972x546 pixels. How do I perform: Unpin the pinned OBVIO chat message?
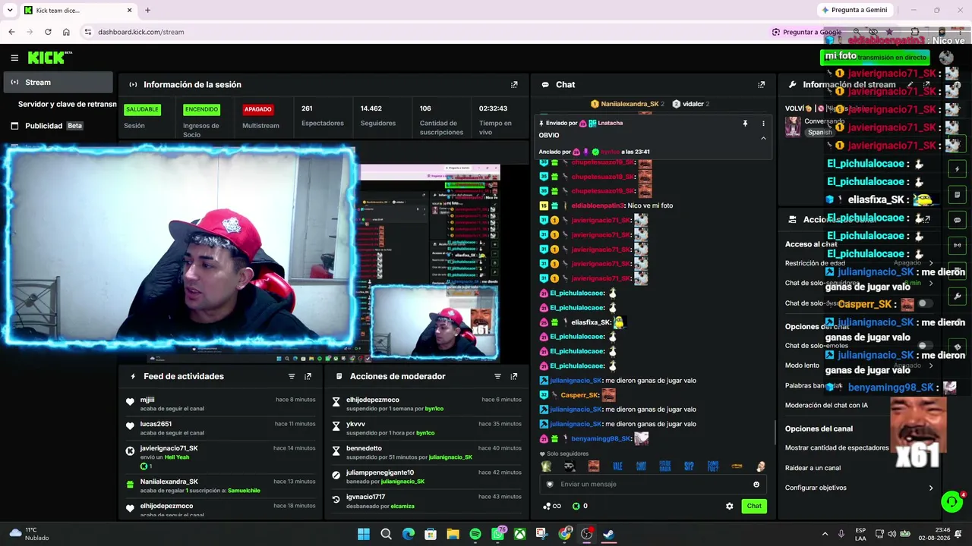point(745,123)
